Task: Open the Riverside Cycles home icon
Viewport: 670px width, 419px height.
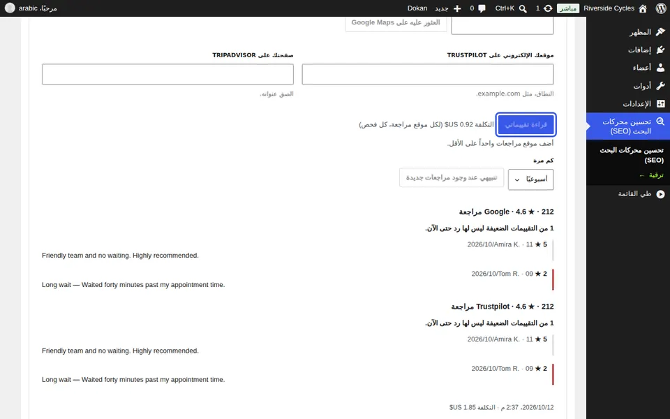Action: (x=643, y=8)
